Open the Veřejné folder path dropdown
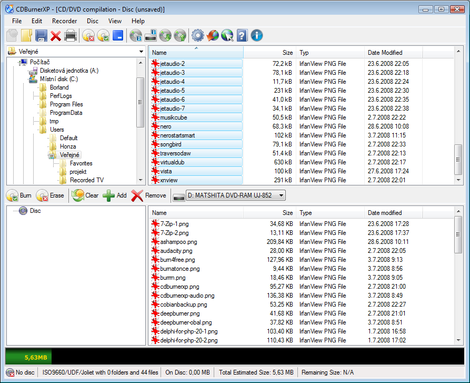The image size is (470, 383). point(141,52)
